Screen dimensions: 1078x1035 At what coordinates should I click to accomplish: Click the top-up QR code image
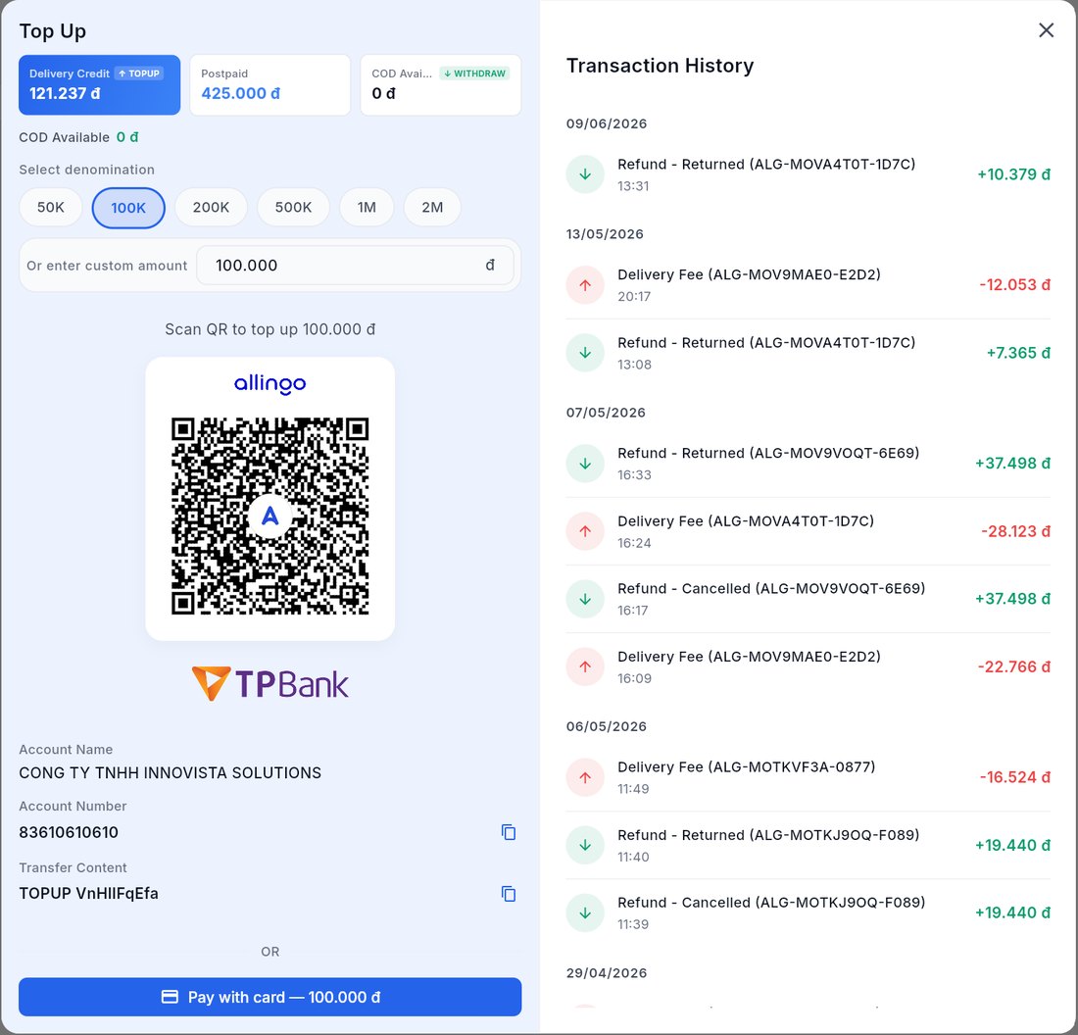pos(270,516)
